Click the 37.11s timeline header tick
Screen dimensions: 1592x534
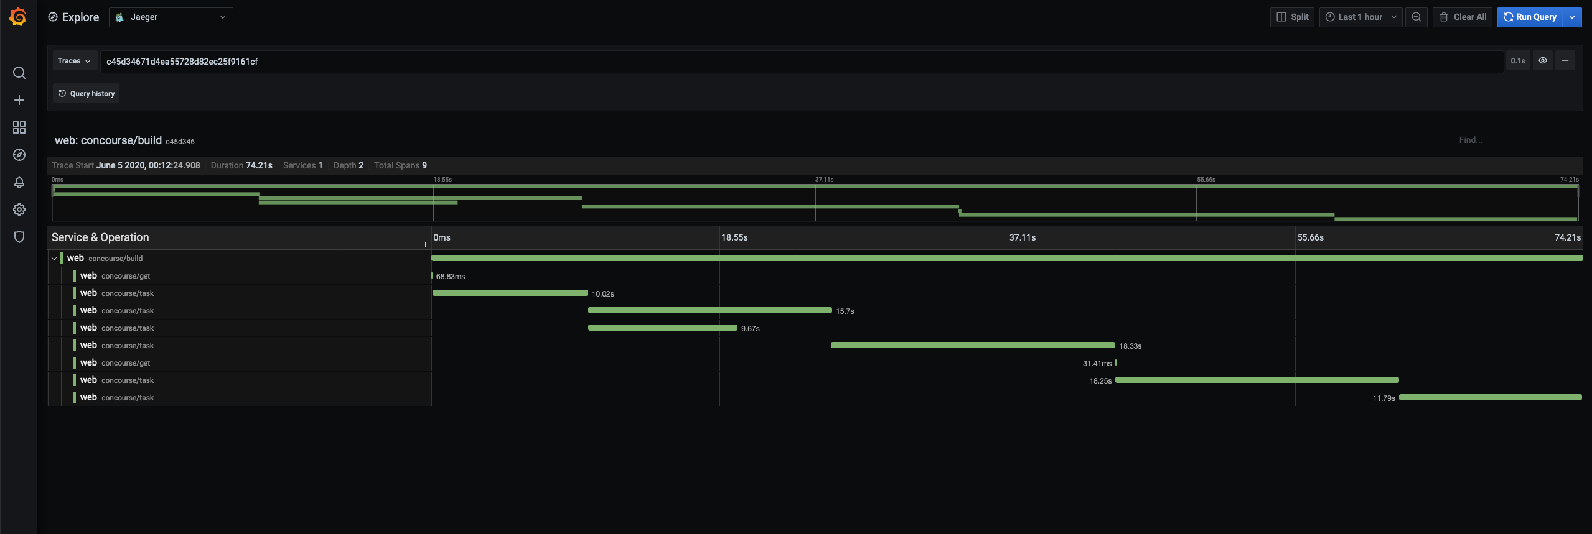(x=1023, y=237)
